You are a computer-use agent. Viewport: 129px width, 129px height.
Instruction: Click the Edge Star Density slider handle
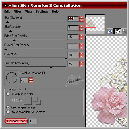pos(14,40)
